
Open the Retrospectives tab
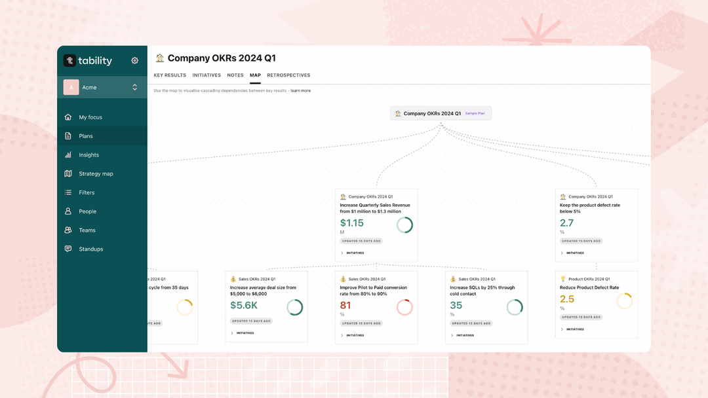[288, 75]
